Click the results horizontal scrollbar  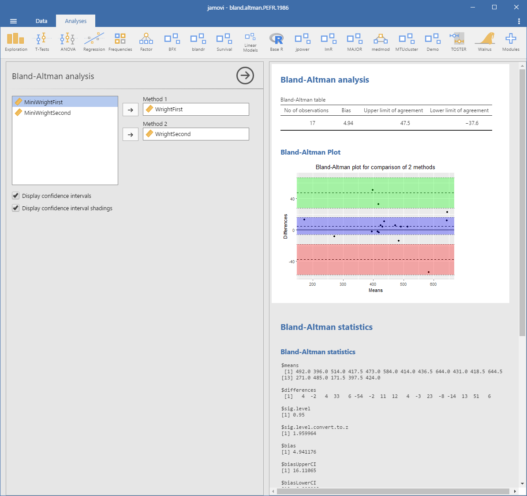pyautogui.click(x=392, y=491)
